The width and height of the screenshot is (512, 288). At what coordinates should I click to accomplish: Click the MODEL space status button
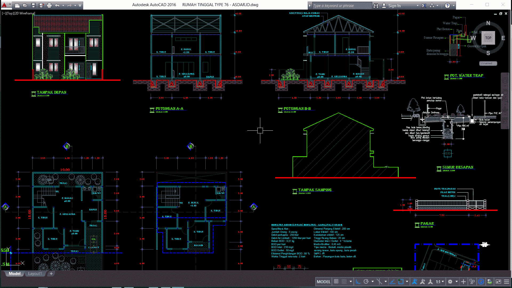[x=323, y=282]
